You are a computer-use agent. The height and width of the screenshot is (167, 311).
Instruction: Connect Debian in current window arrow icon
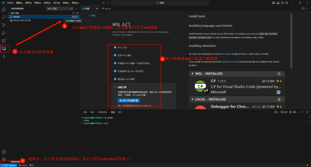click(73, 17)
